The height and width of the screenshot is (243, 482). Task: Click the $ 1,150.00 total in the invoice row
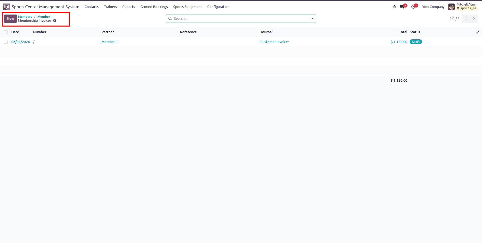tap(399, 42)
